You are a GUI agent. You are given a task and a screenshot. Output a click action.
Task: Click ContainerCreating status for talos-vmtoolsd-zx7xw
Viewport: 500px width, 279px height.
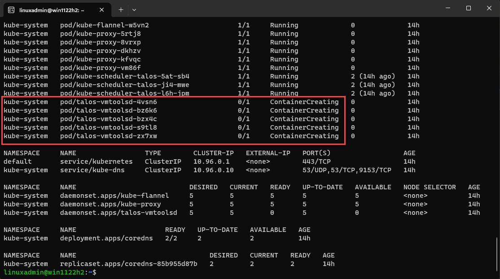tap(304, 136)
